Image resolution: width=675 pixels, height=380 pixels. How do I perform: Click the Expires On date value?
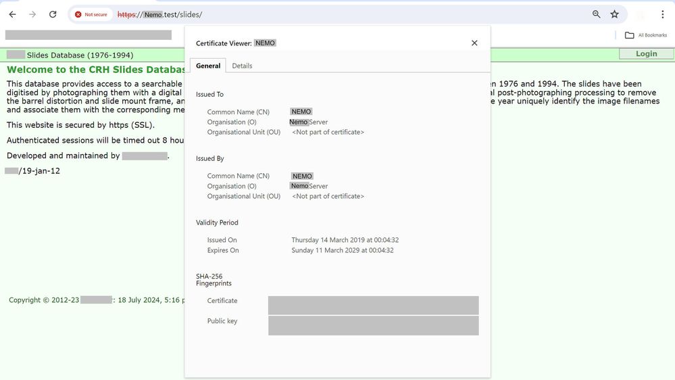click(x=342, y=250)
